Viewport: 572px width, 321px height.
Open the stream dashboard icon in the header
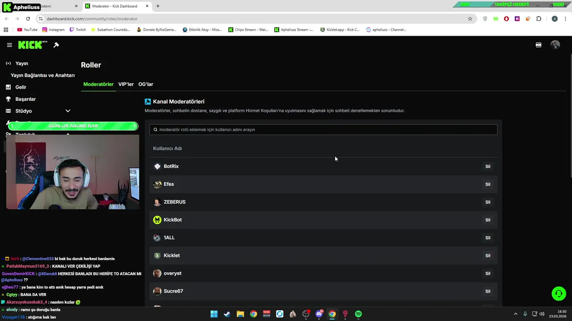(x=538, y=45)
